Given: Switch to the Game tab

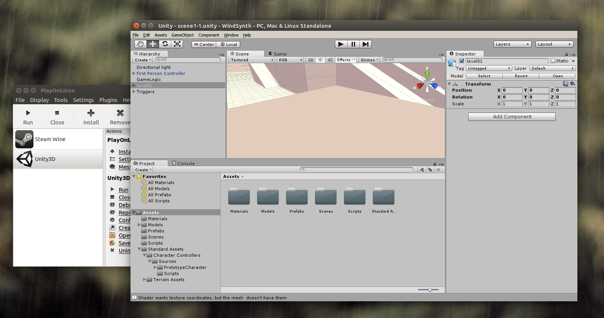Looking at the screenshot, I should pyautogui.click(x=277, y=54).
